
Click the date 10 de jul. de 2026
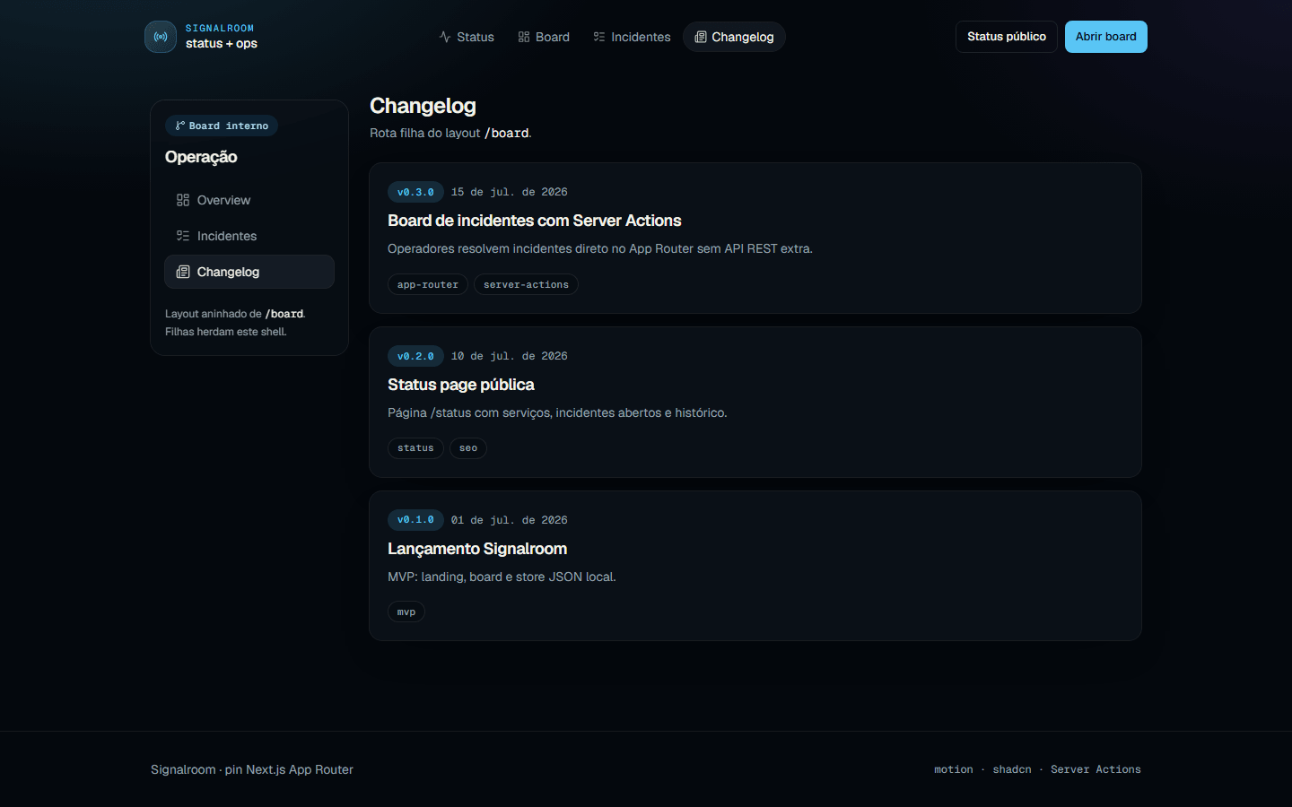click(x=510, y=356)
